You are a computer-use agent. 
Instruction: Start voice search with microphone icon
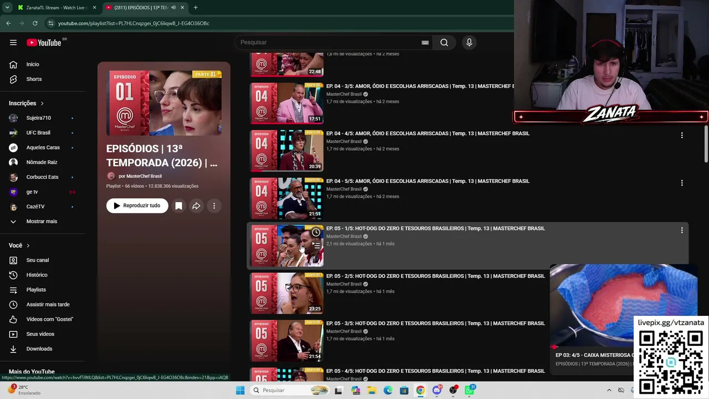pyautogui.click(x=469, y=43)
